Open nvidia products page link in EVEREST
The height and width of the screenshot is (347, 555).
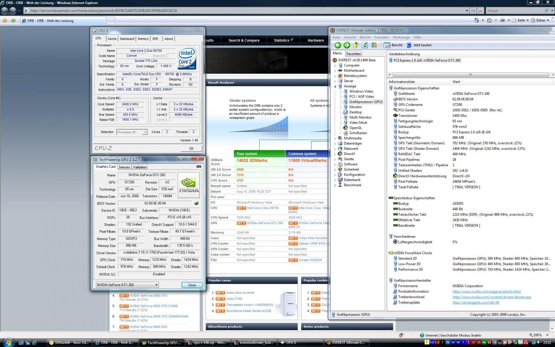tap(486, 291)
